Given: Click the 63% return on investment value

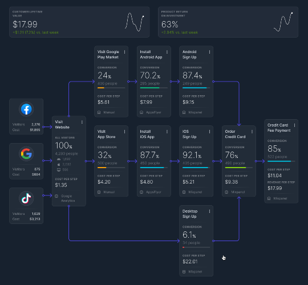Looking at the screenshot, I should click(x=170, y=25).
